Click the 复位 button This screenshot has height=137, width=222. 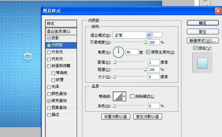[x=203, y=32]
